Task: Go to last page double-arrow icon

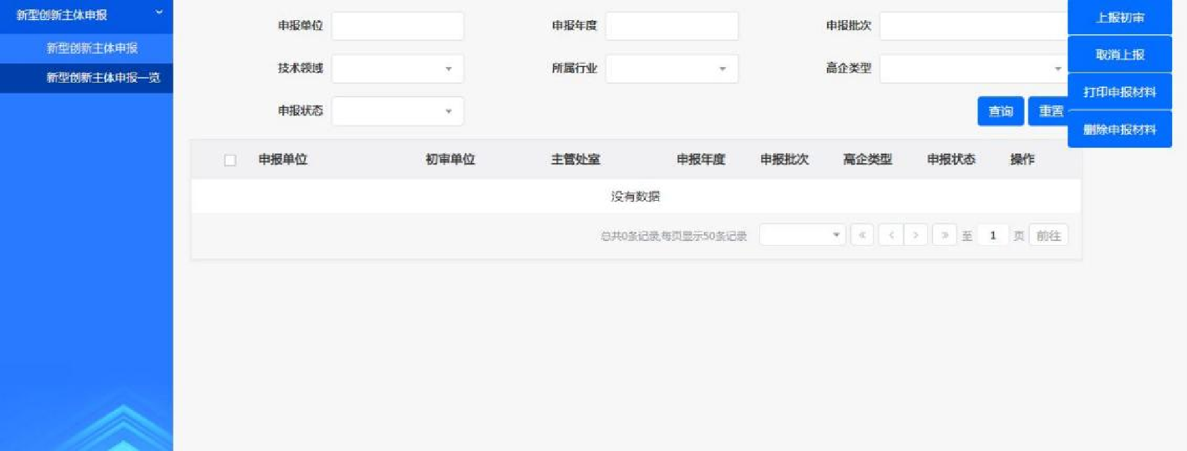Action: (944, 235)
